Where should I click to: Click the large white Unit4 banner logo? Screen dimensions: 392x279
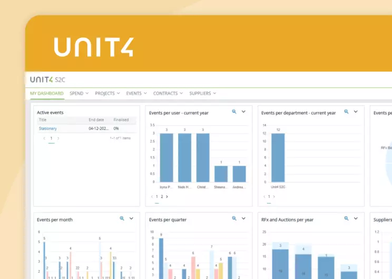coord(94,47)
